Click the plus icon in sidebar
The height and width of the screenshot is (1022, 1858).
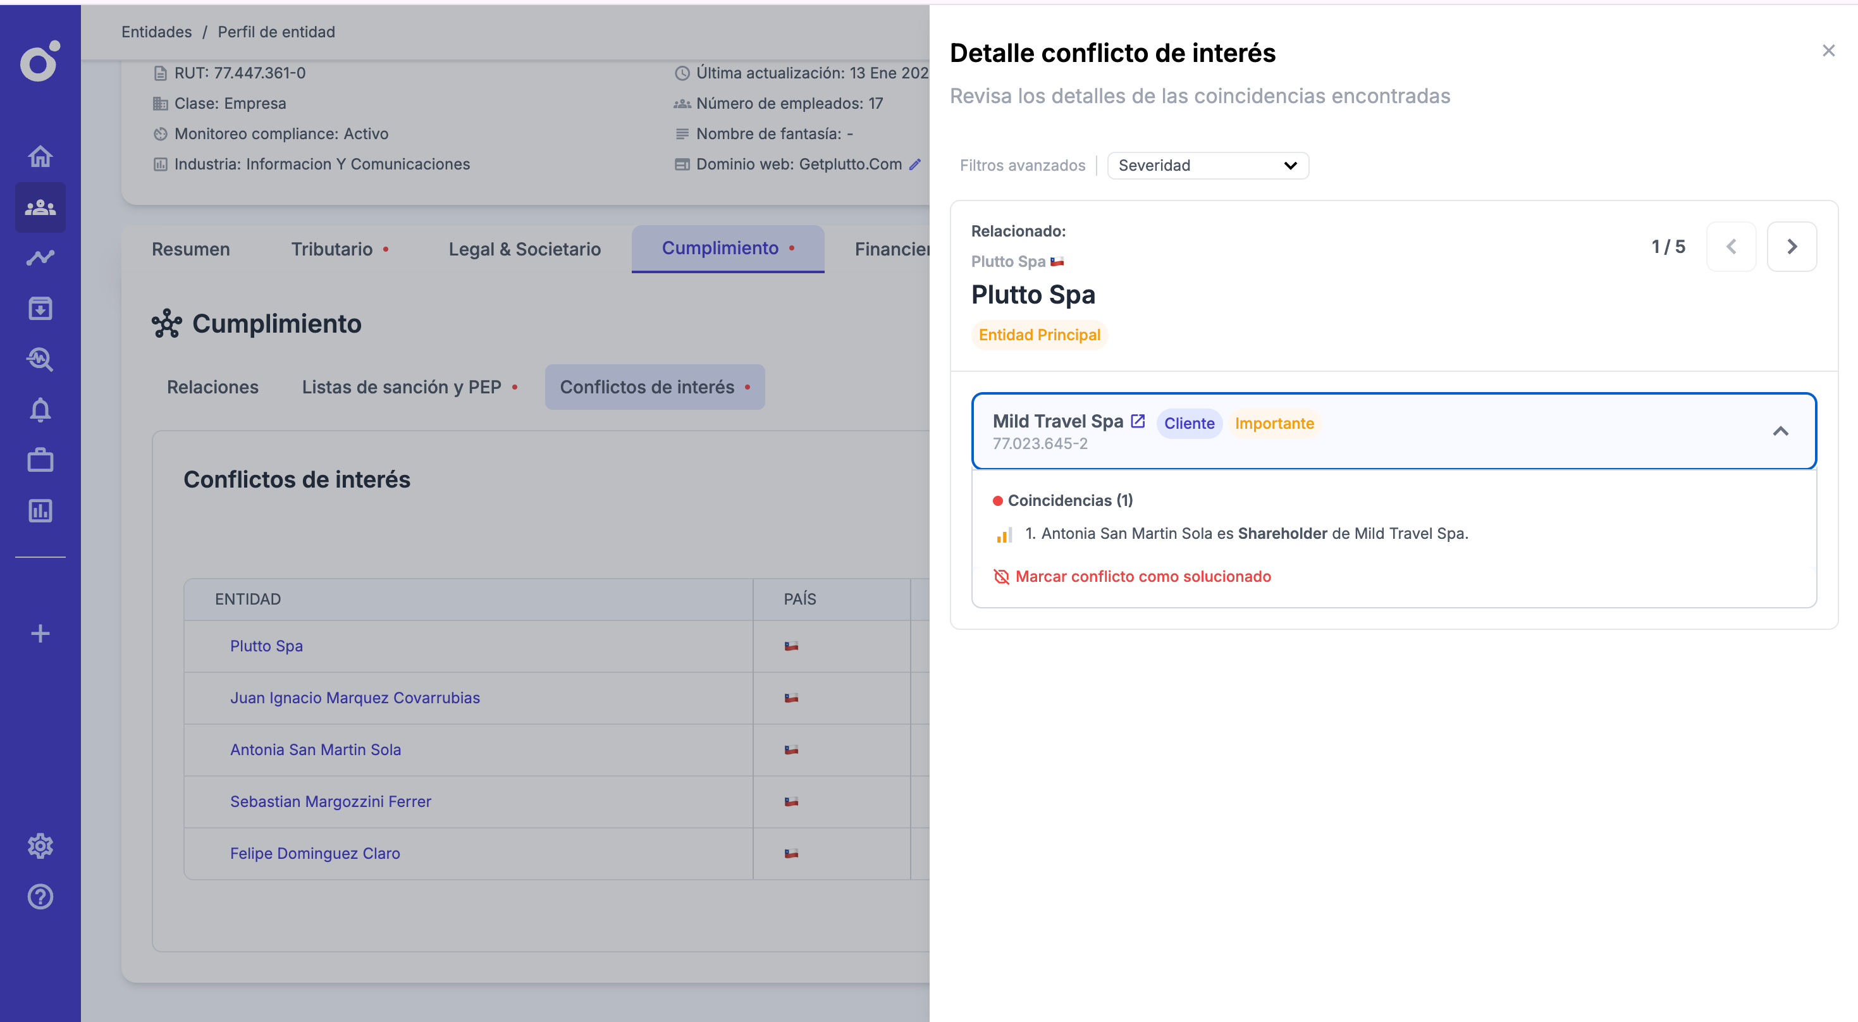tap(40, 633)
